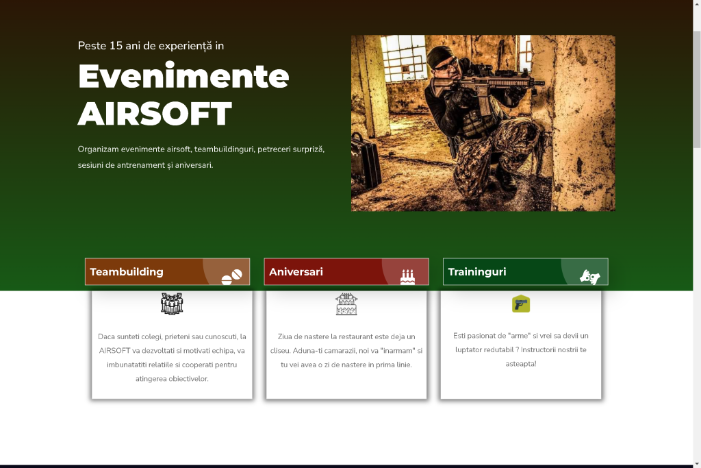
Task: Click the team group icon in first card
Action: coord(172,304)
